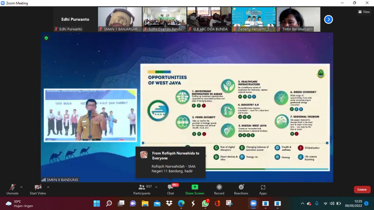Start the video camera
374x210 pixels.
coord(38,189)
